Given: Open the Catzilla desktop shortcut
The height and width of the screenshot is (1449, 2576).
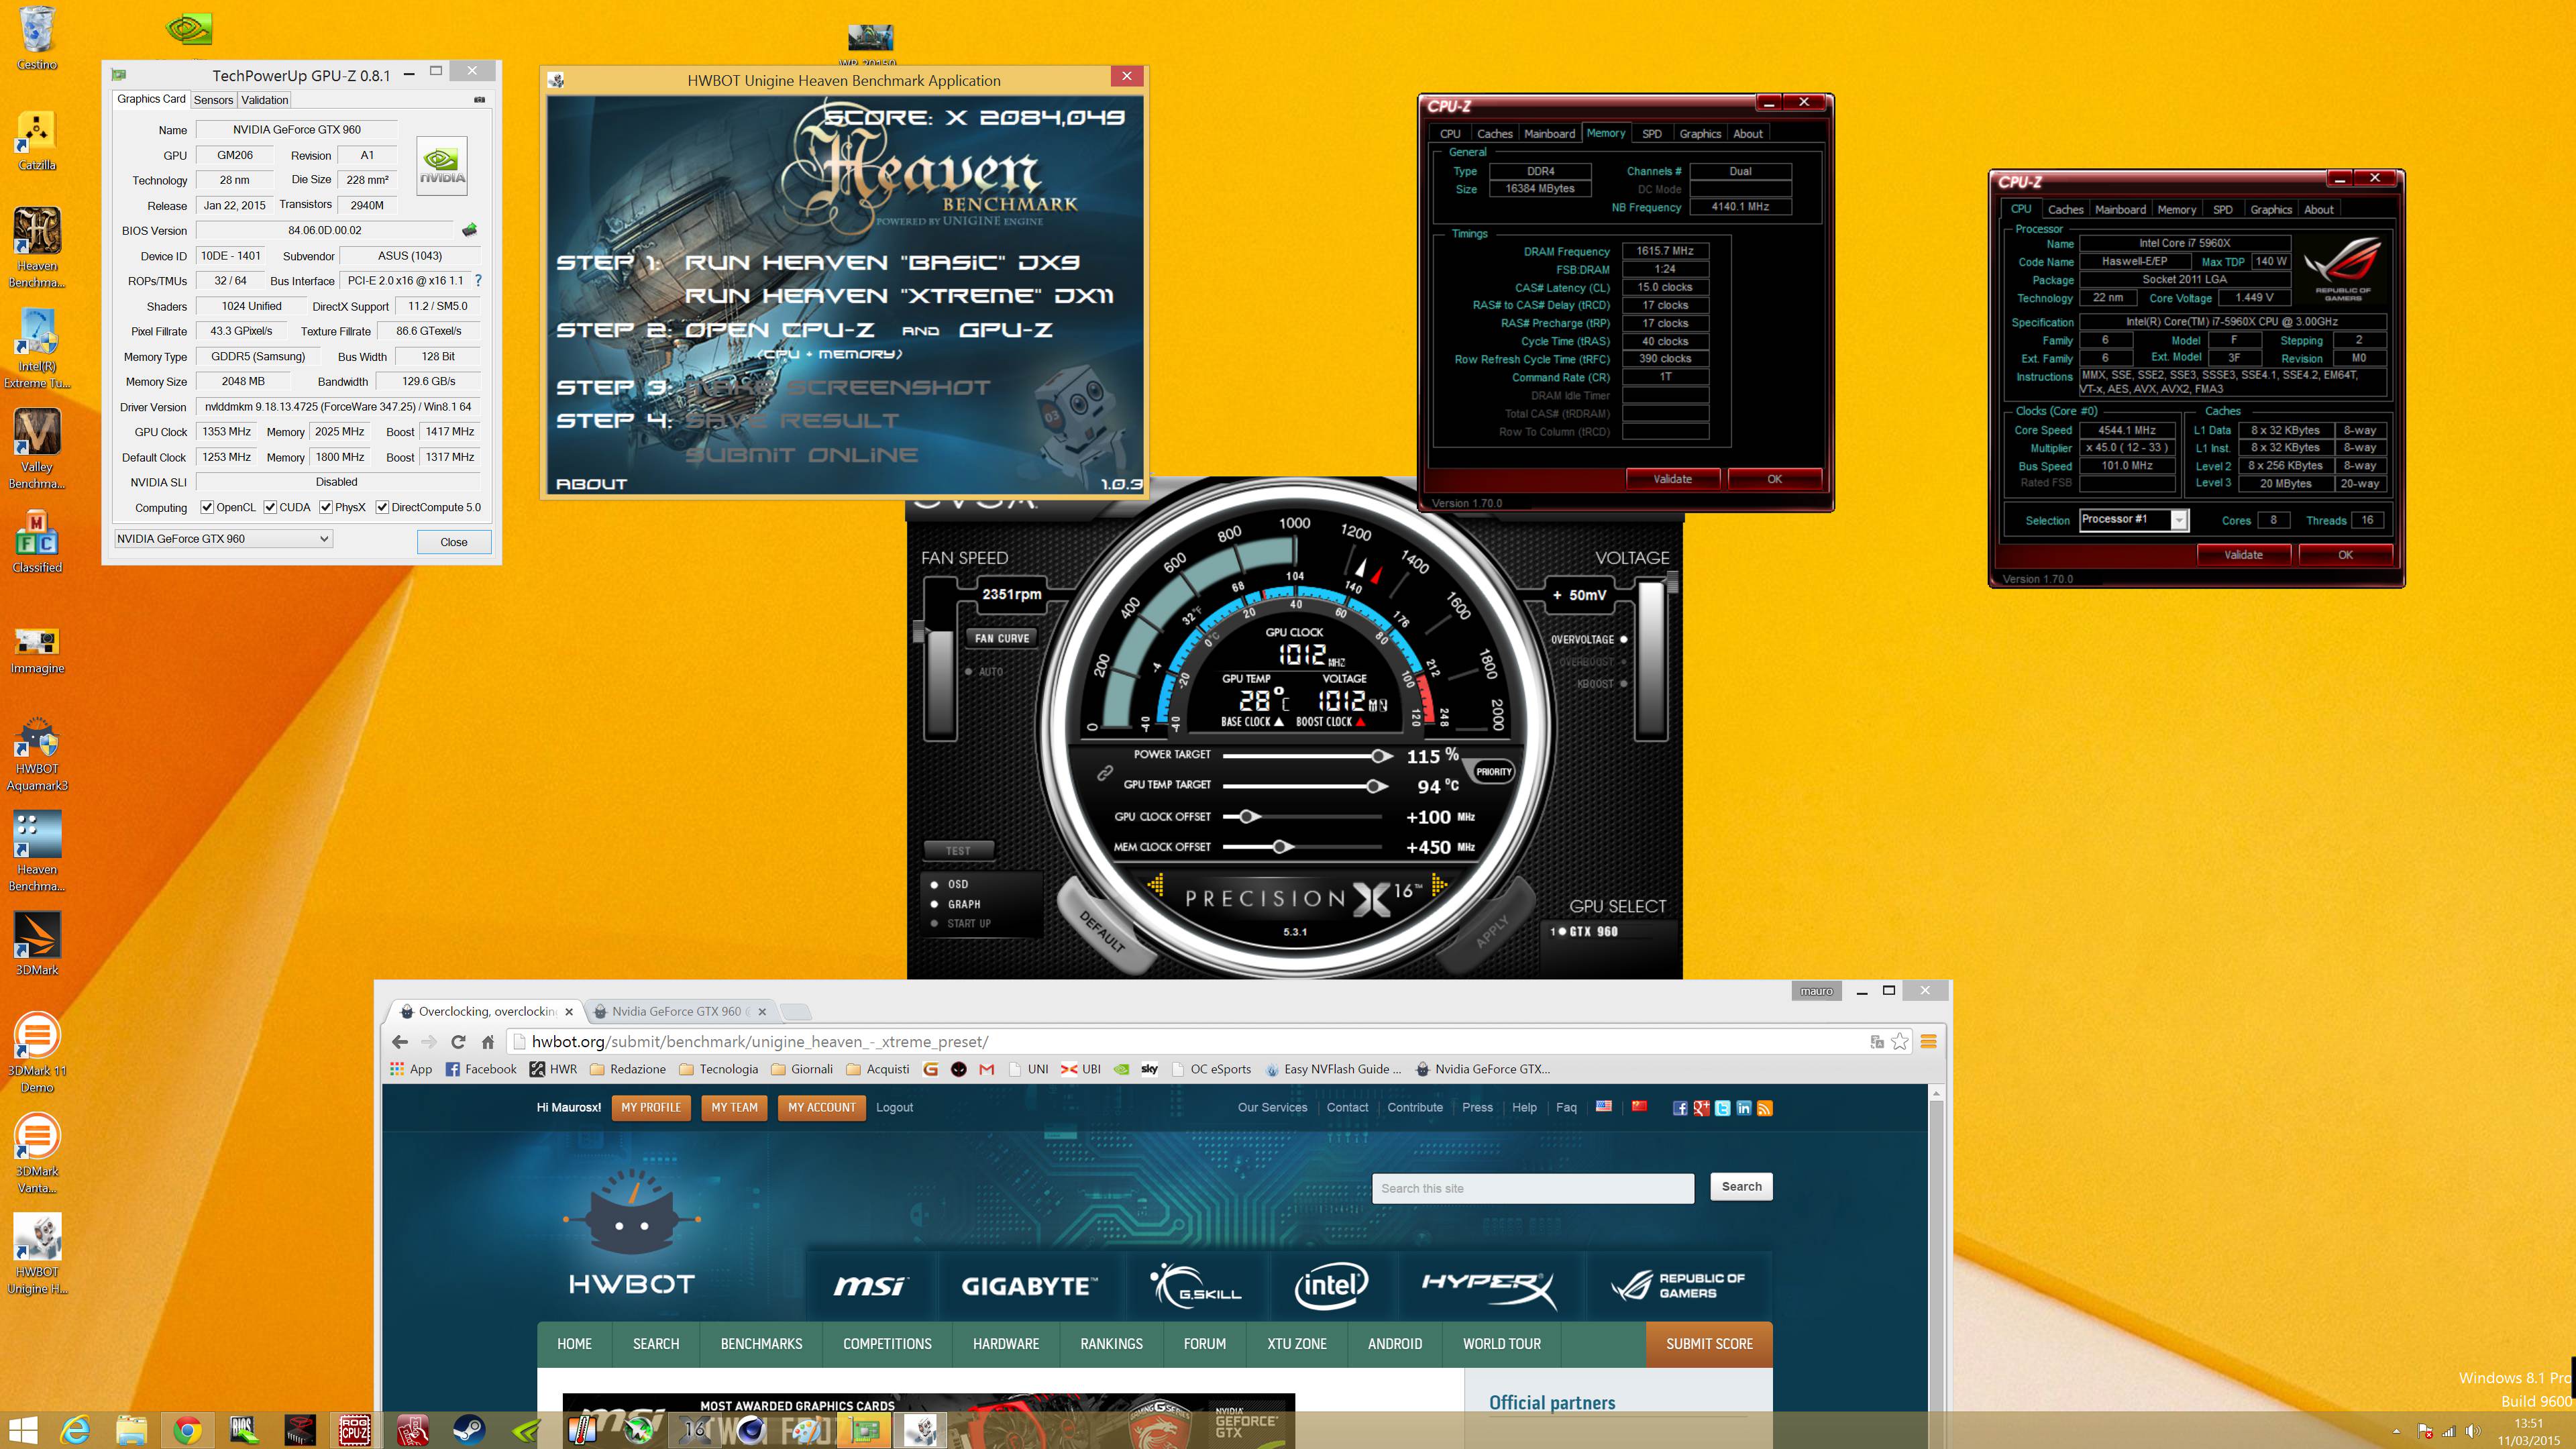Looking at the screenshot, I should (x=37, y=140).
